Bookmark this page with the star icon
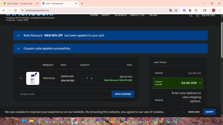 pos(176,10)
